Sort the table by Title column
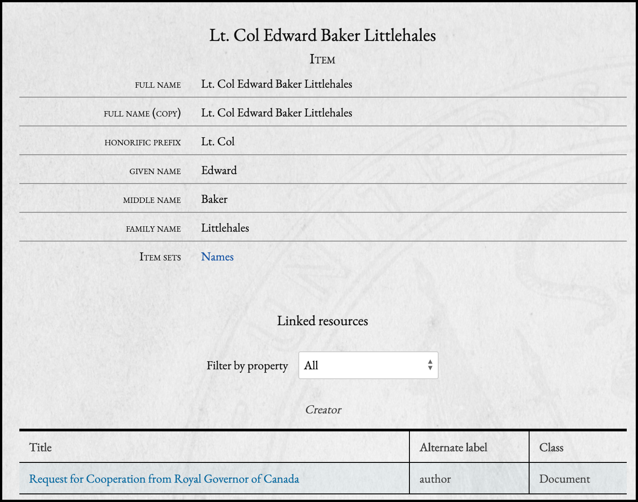 [x=40, y=448]
